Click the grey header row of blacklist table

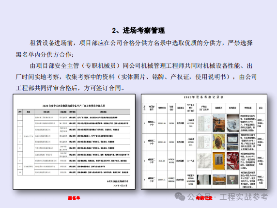[x=74, y=112]
